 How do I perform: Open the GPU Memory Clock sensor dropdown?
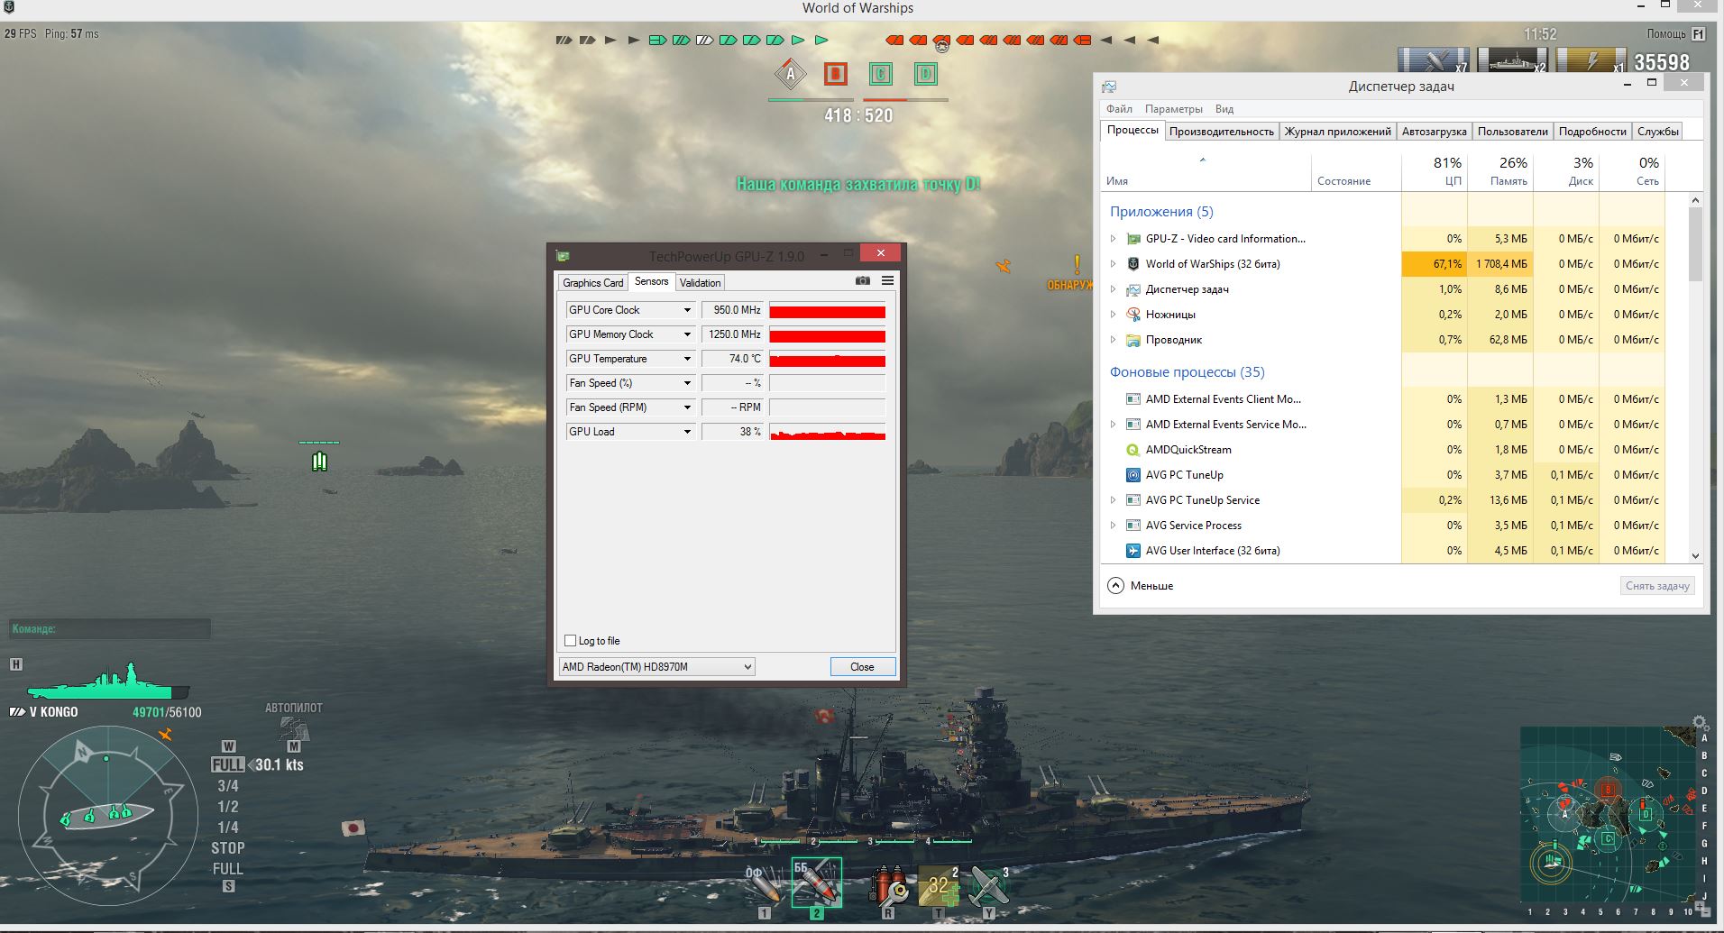687,334
